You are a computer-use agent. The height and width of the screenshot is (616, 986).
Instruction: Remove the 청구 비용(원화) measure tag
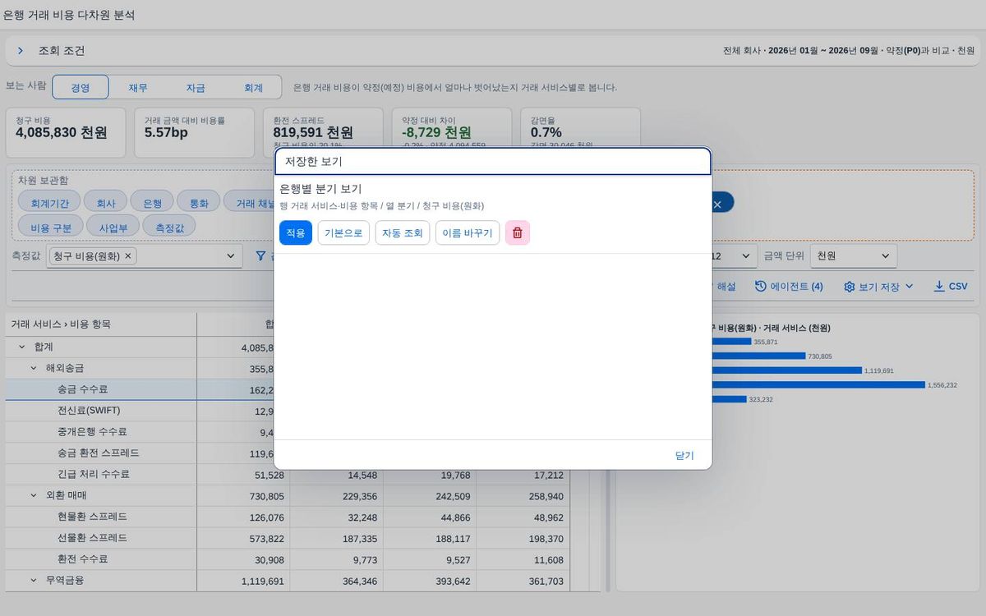tap(128, 256)
